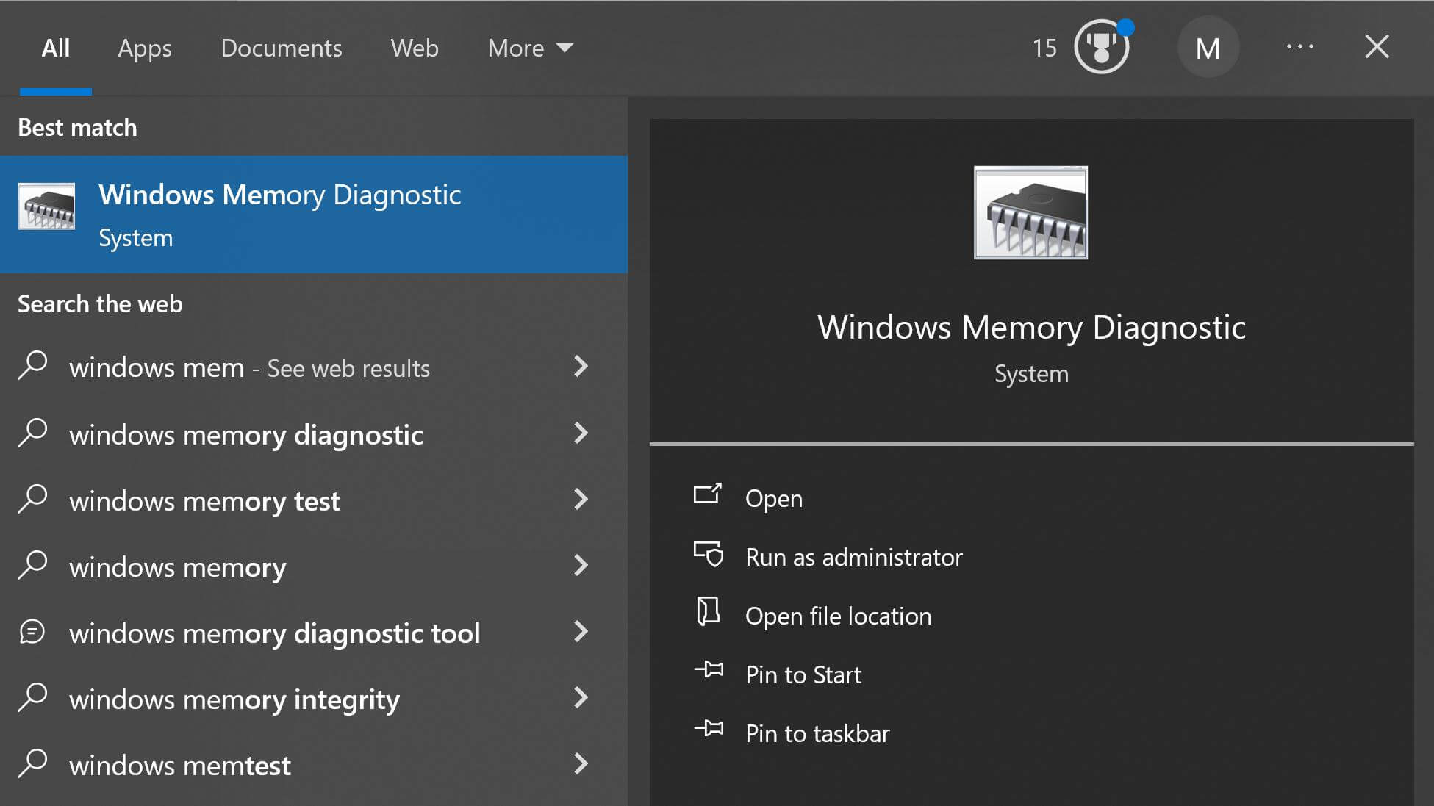This screenshot has height=806, width=1434.
Task: Expand the windows memory diagnostic suggestion
Action: [581, 433]
